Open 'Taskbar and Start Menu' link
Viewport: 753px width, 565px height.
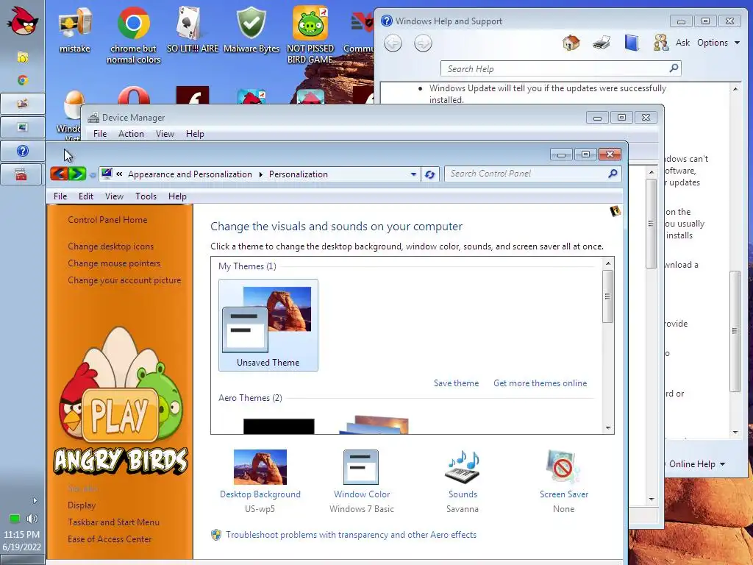tap(113, 522)
